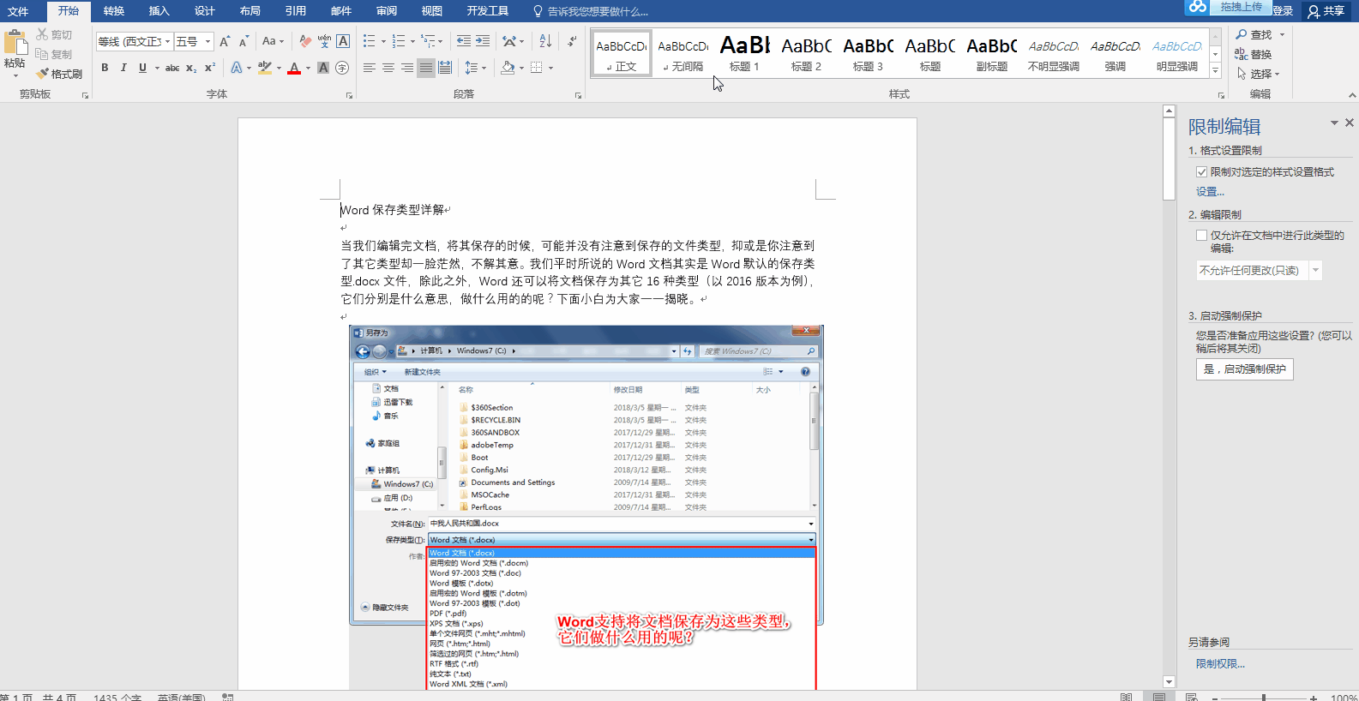The image size is (1359, 701).
Task: Open Change Case (Aa) dropdown
Action: 273,41
